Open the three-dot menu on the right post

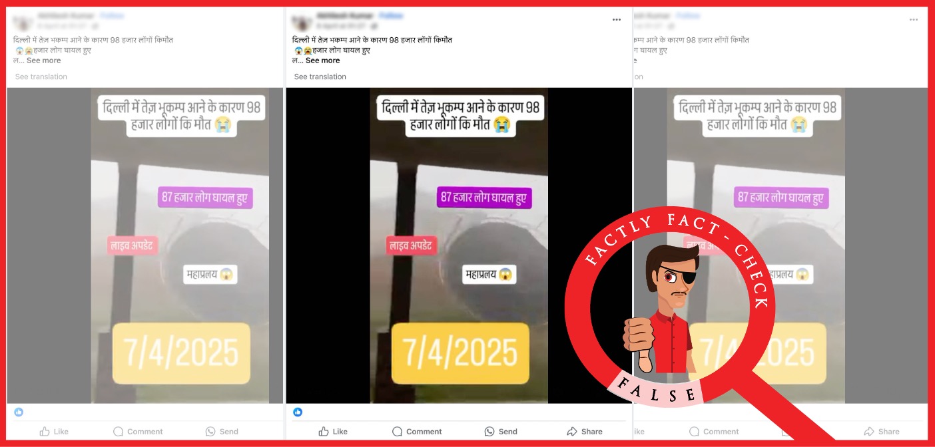913,20
